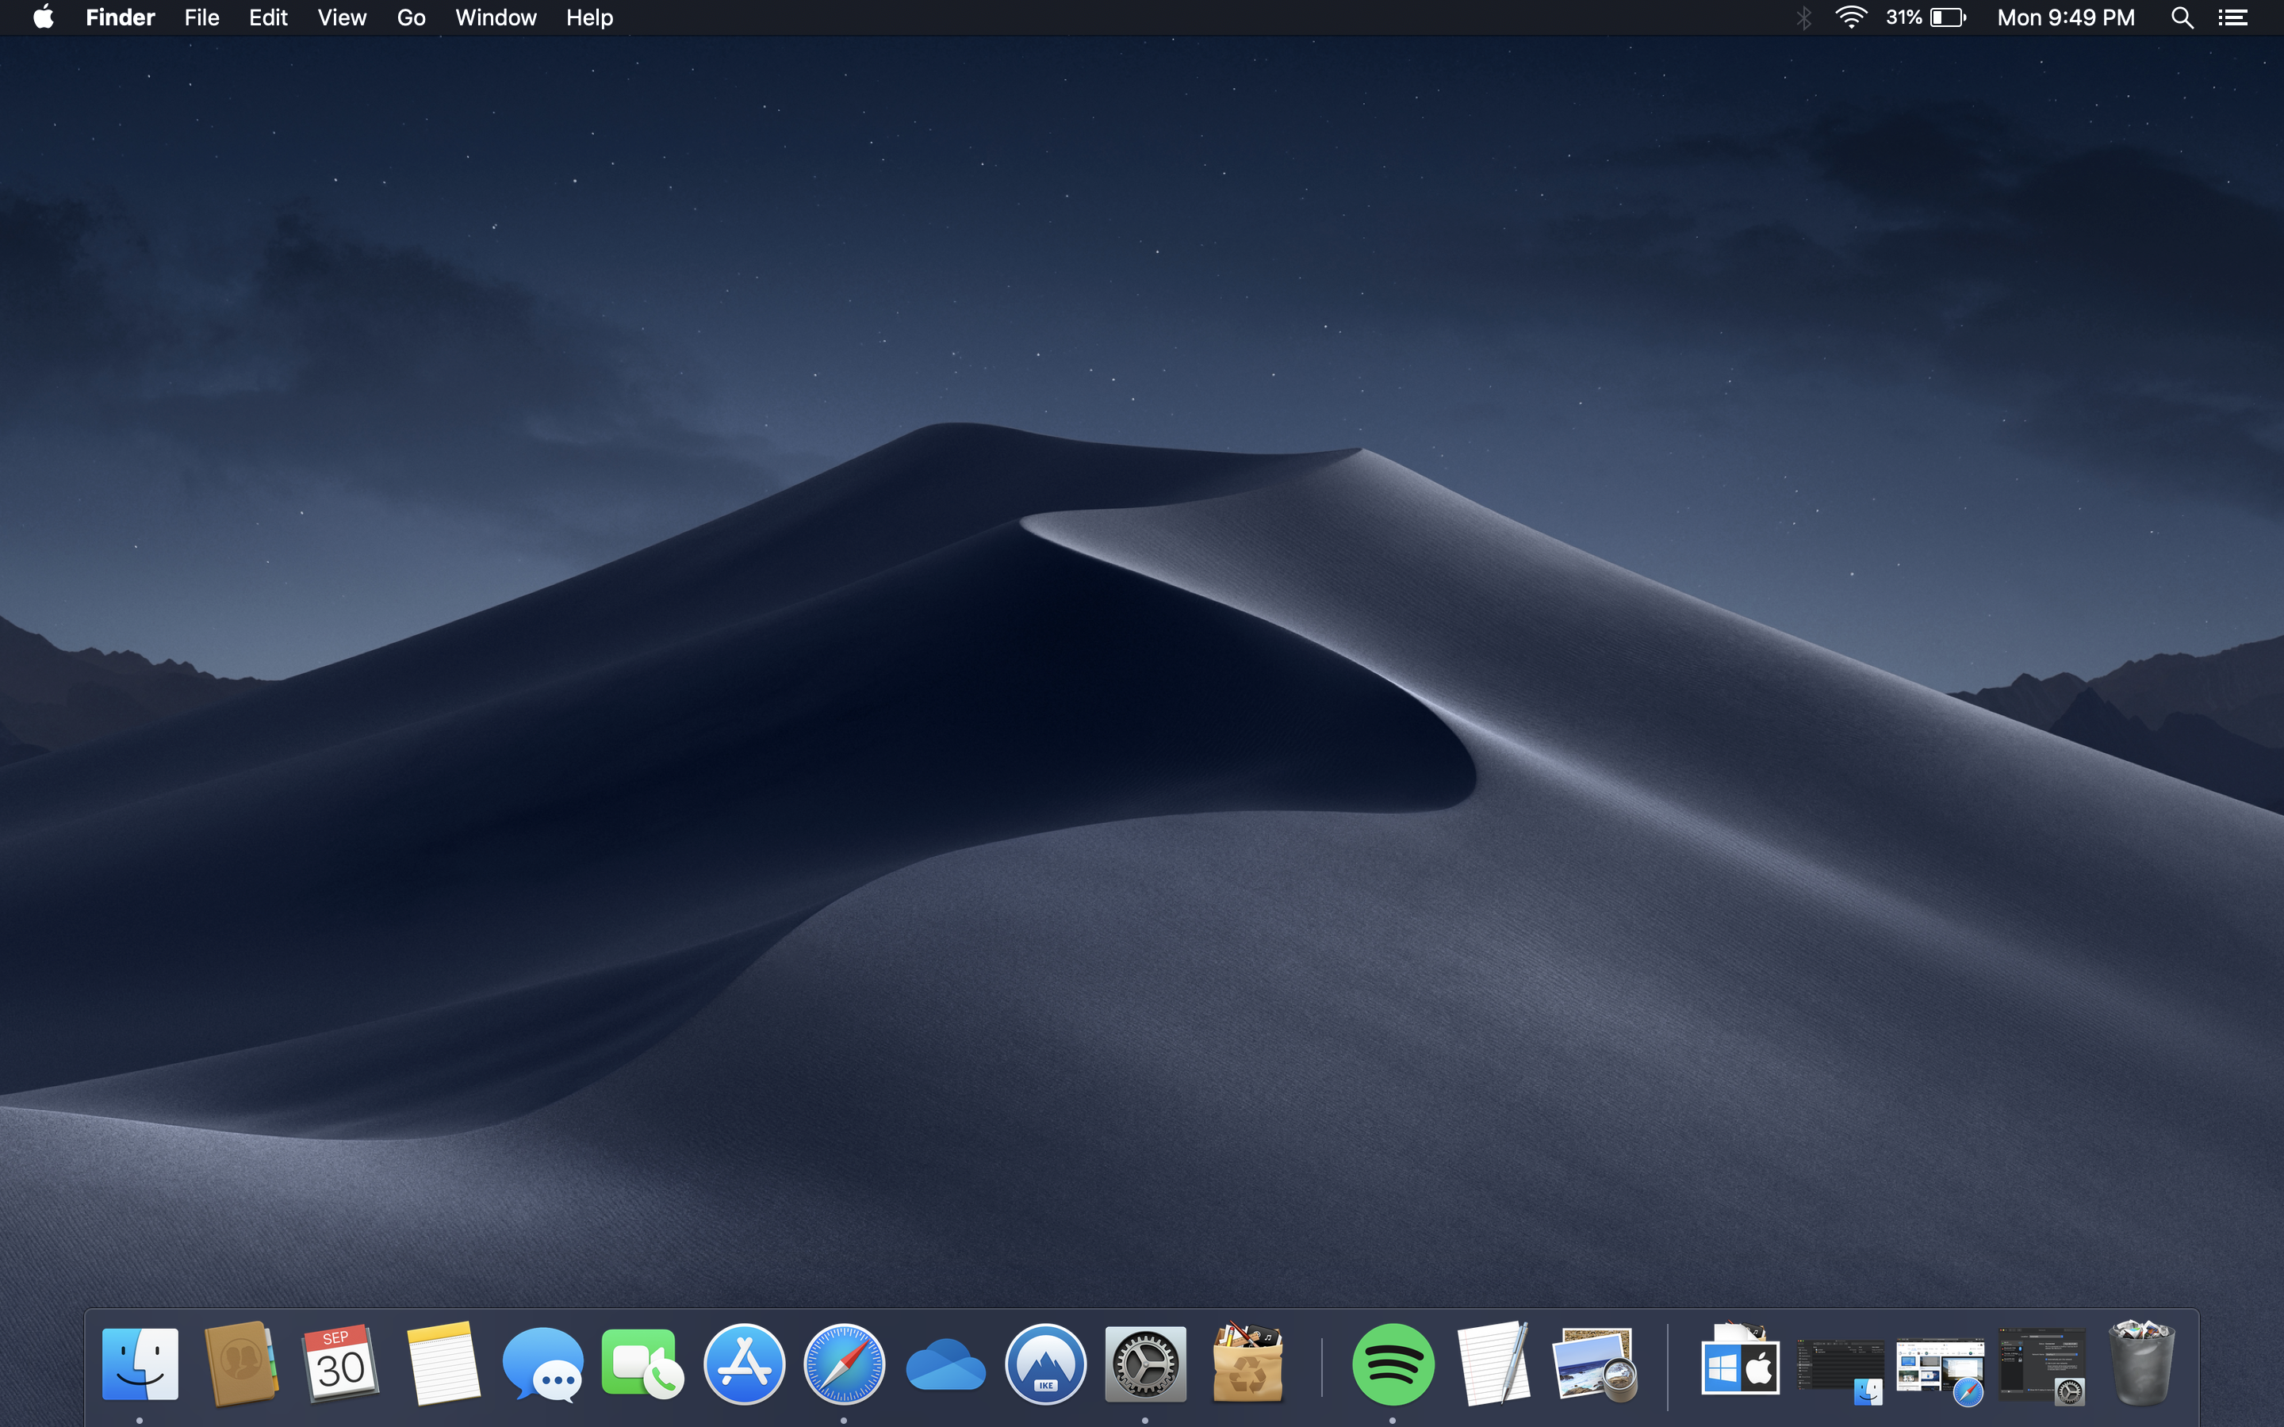Launch Messages from the Dock
This screenshot has width=2284, height=1427.
coord(542,1364)
